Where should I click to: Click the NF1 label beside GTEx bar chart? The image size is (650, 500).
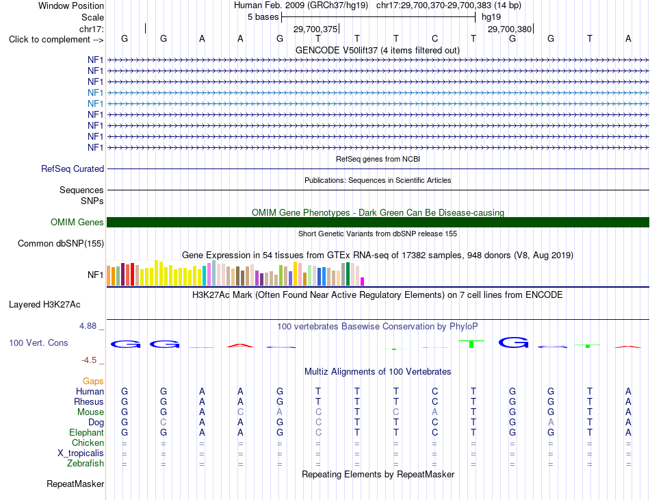(95, 275)
